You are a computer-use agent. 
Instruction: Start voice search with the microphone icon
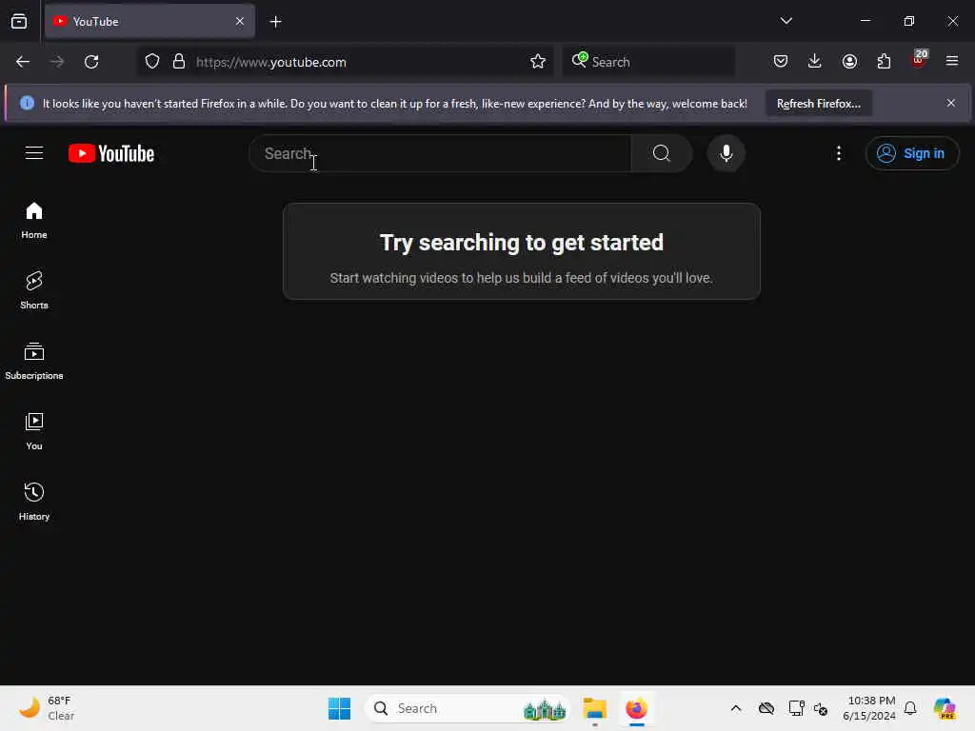click(726, 153)
